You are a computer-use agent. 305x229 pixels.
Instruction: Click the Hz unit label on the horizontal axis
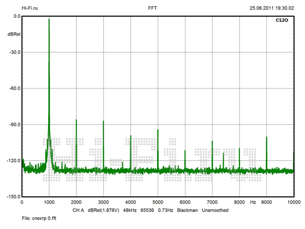click(253, 203)
